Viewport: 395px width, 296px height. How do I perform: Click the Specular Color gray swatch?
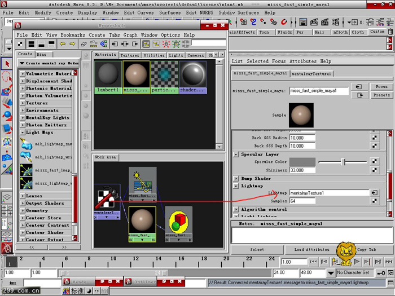point(302,162)
